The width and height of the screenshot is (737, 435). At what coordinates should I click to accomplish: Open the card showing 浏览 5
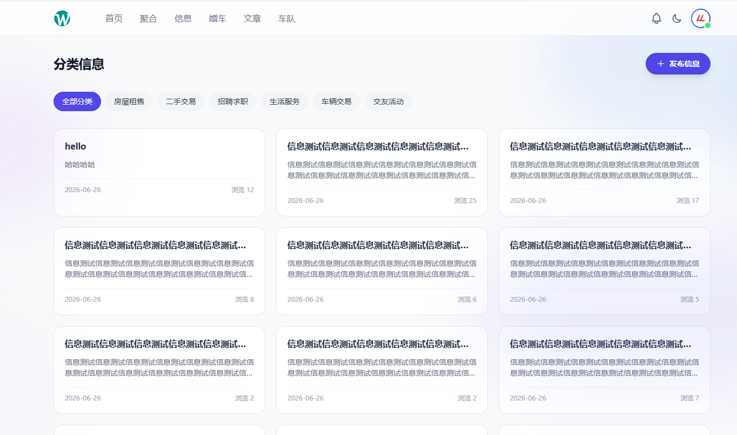[x=605, y=271]
